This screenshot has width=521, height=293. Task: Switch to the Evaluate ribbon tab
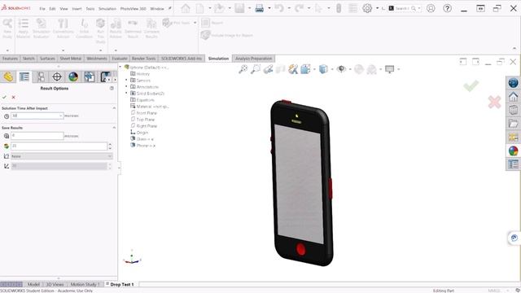point(120,59)
